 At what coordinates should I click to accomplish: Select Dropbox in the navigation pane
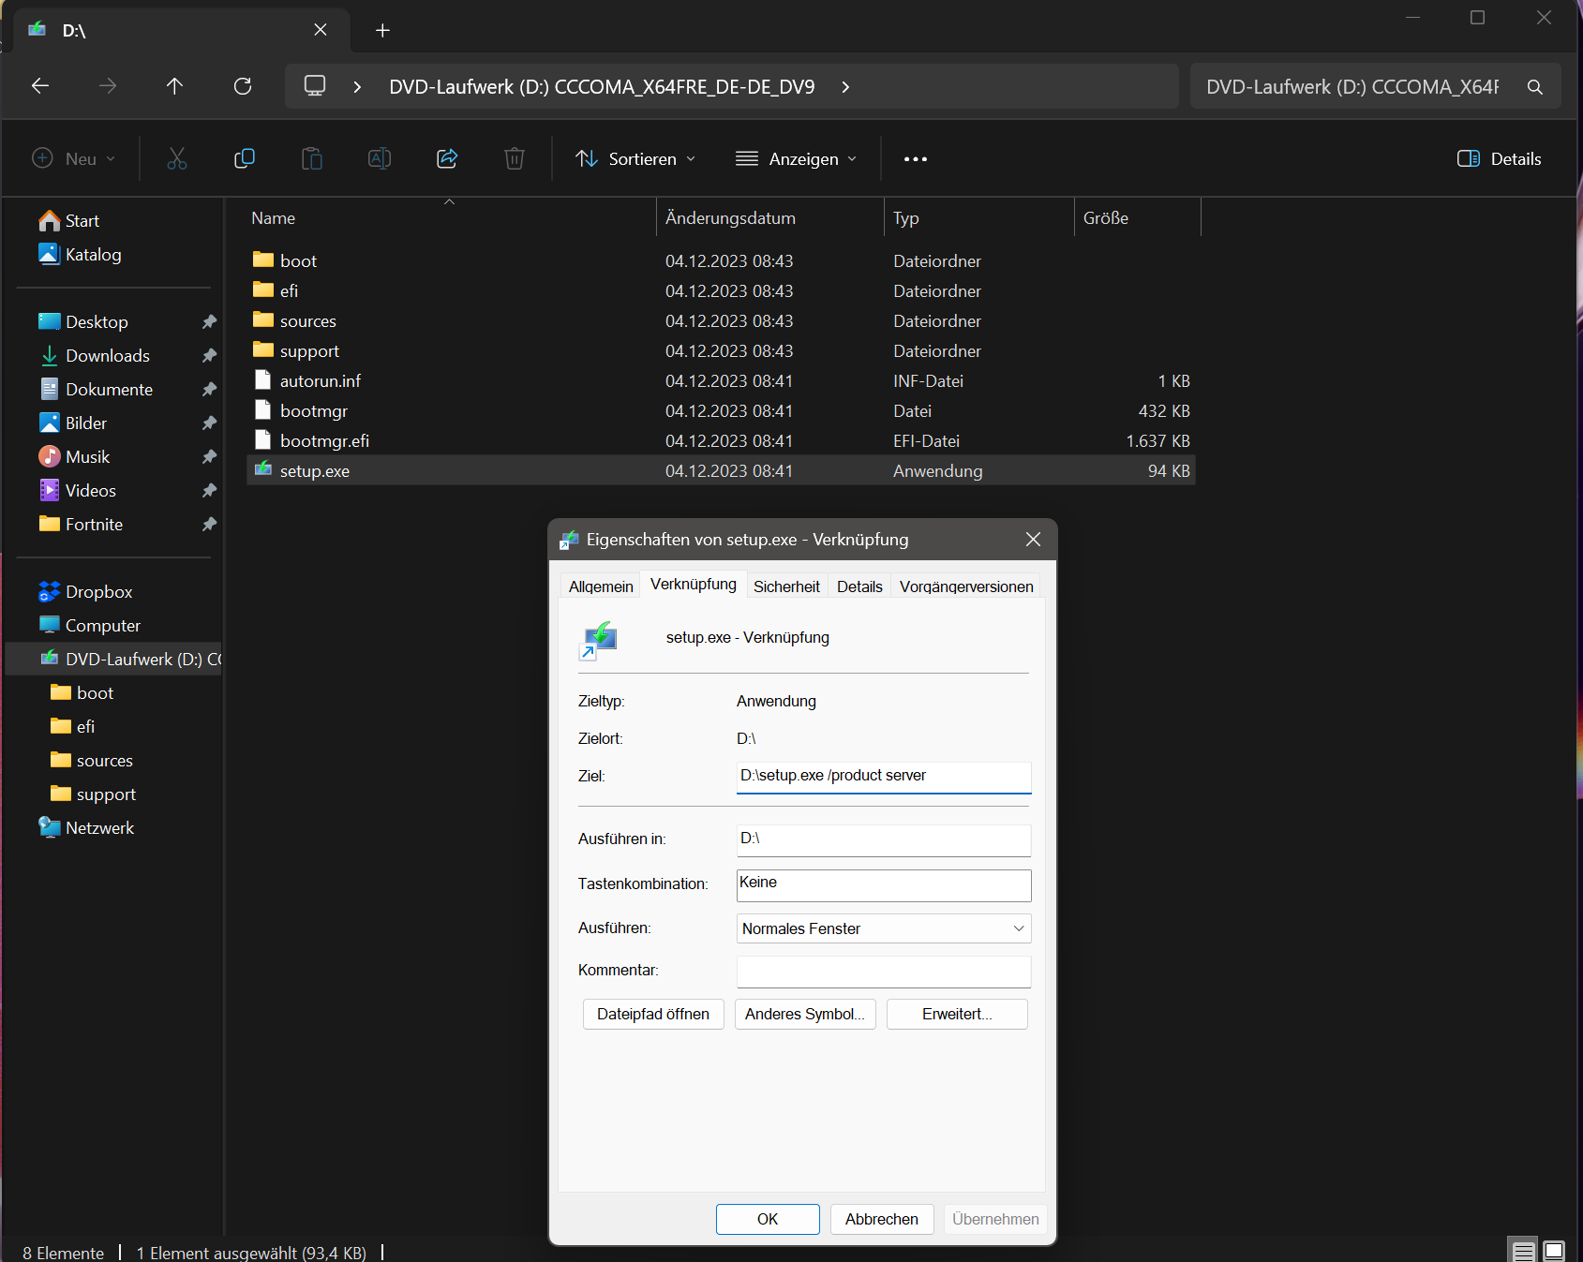85,592
